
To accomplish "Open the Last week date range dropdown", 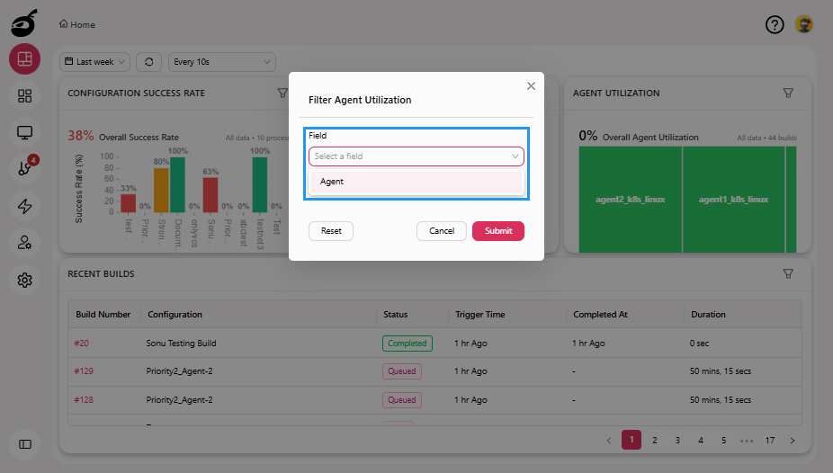I will coord(95,61).
